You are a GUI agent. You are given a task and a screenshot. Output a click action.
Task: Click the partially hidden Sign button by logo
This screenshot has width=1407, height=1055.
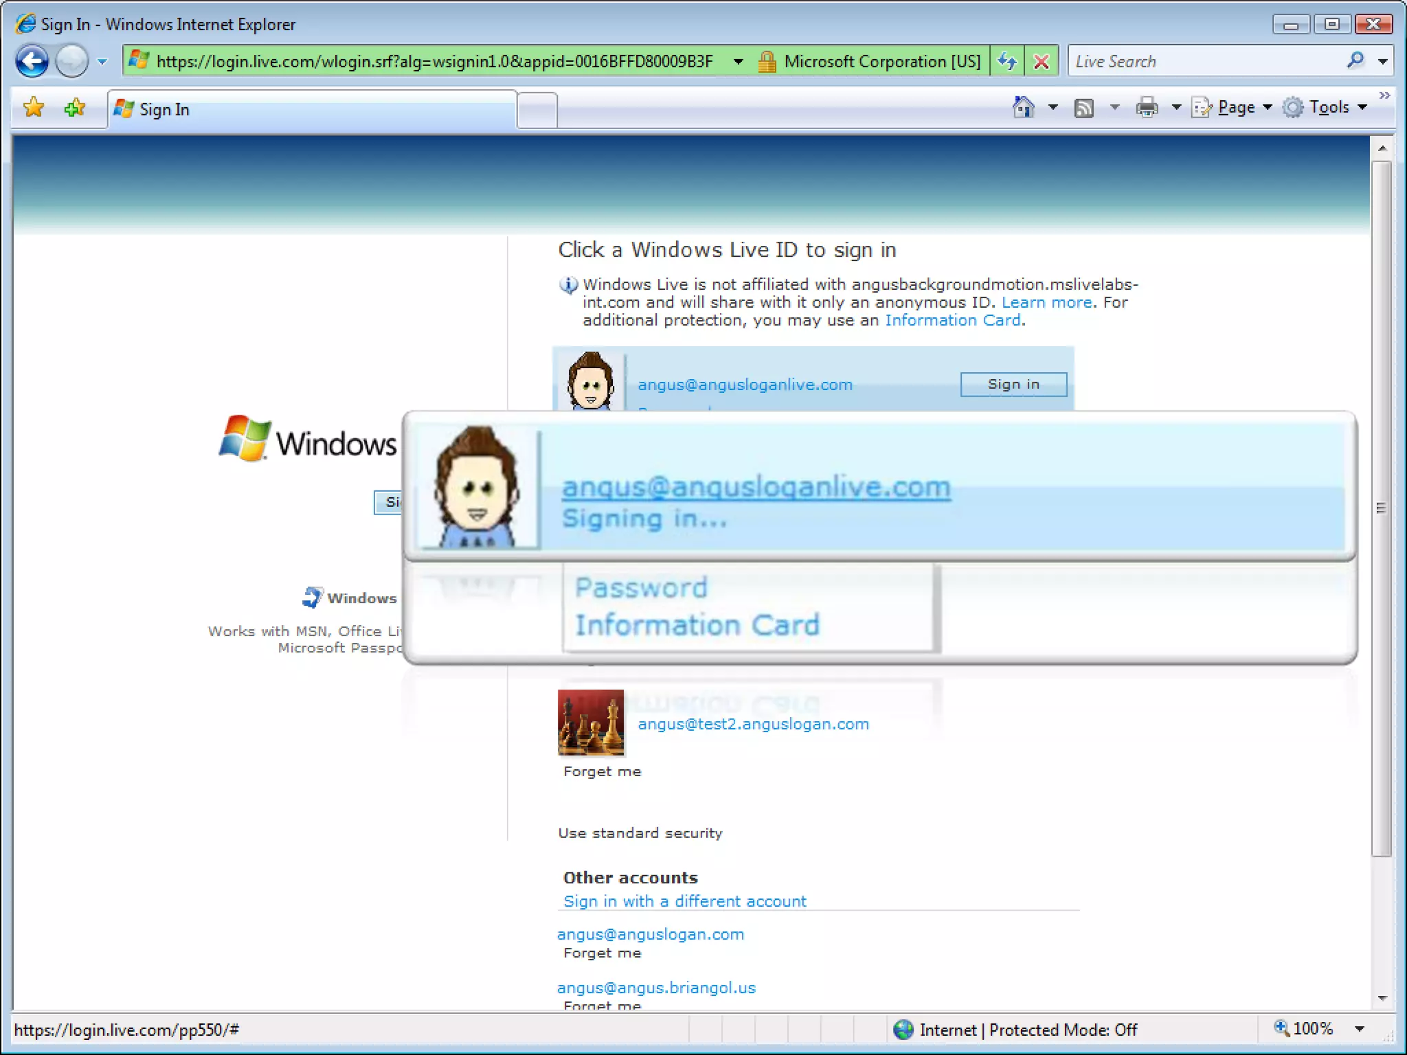click(389, 502)
